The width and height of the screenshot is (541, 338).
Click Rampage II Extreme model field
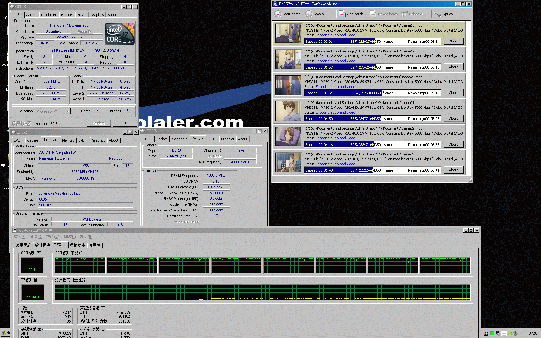coord(68,158)
